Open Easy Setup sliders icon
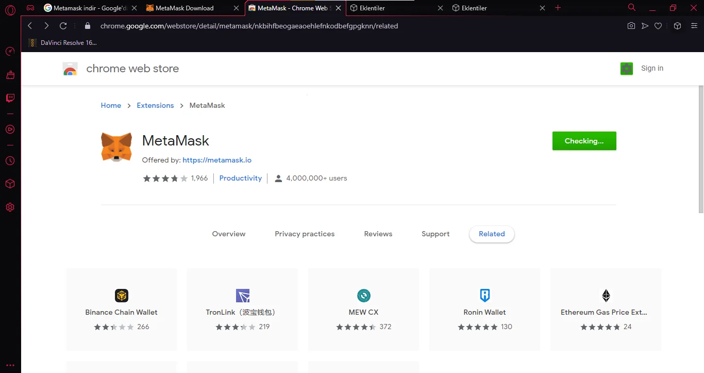The image size is (704, 373). 694,26
